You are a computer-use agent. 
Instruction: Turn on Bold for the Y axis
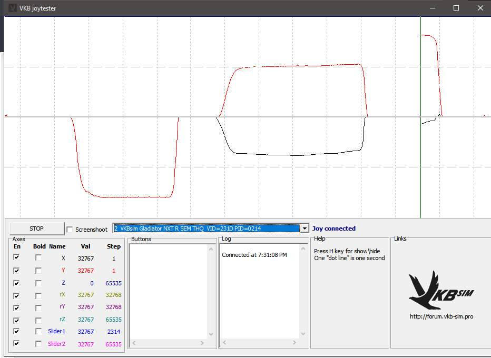38,270
